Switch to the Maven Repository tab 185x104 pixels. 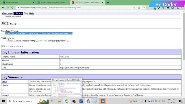(x=53, y=3)
